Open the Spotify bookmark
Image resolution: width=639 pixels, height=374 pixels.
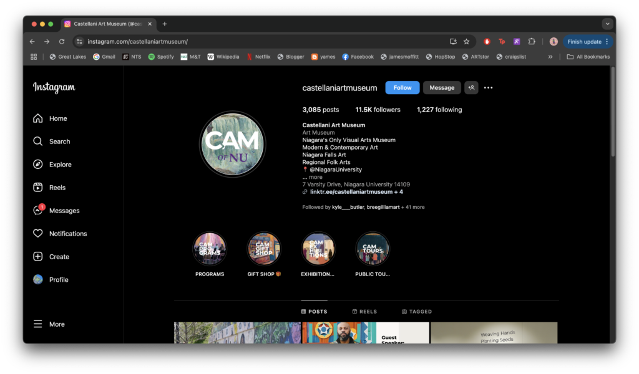pos(161,57)
